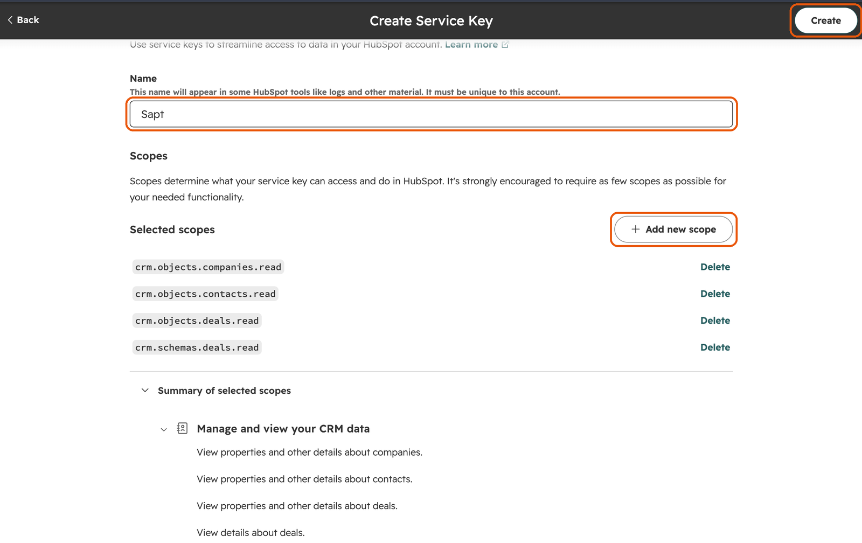Go back using the Back chevron
Image resolution: width=862 pixels, height=543 pixels.
[x=23, y=20]
